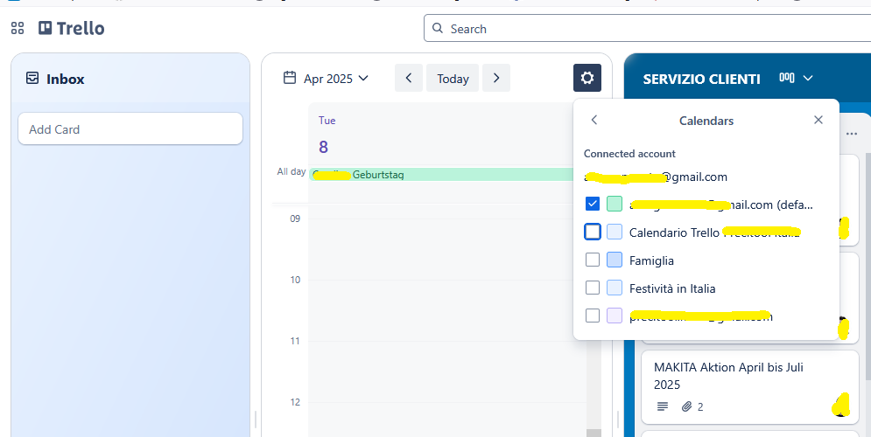Open the MAKITA Aktion April bis Juli card

tap(750, 386)
